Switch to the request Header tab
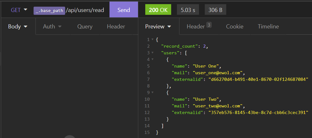Image resolution: width=312 pixels, height=138 pixels. tap(116, 27)
